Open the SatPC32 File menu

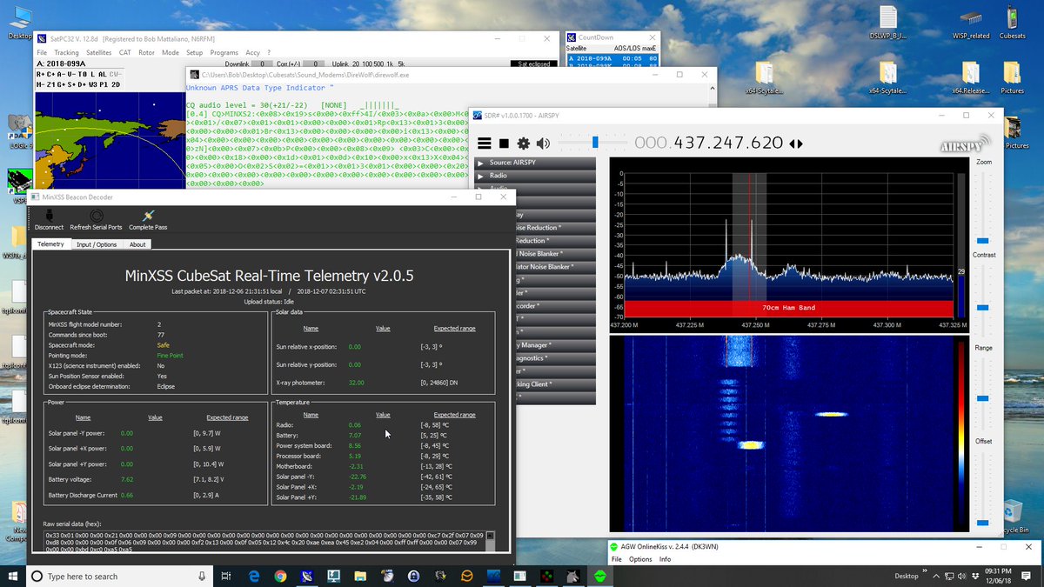click(42, 52)
